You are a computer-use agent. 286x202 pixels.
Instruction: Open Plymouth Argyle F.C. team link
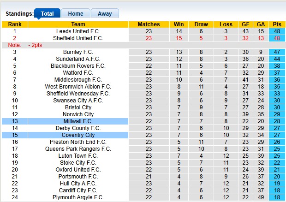(78, 197)
